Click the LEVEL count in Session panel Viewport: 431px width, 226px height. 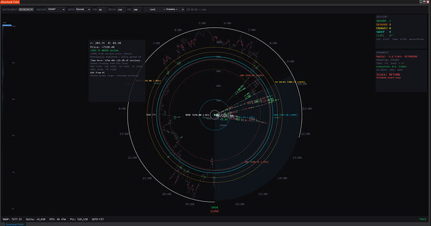[384, 36]
